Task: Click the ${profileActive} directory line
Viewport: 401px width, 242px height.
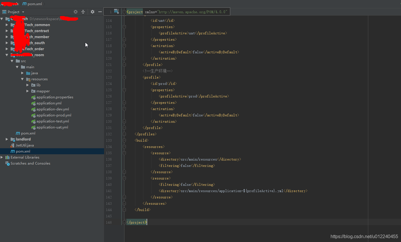Action: pos(233,191)
